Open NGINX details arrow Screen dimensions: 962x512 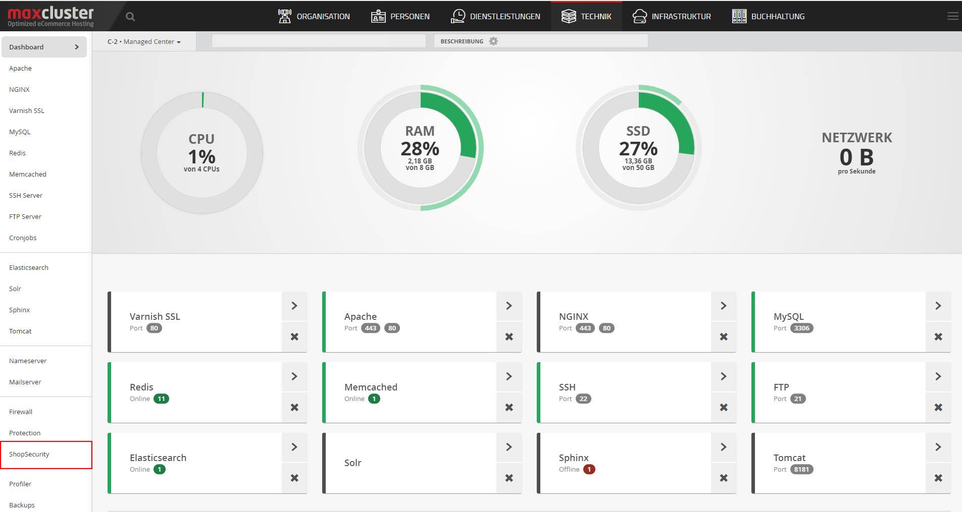click(x=724, y=306)
